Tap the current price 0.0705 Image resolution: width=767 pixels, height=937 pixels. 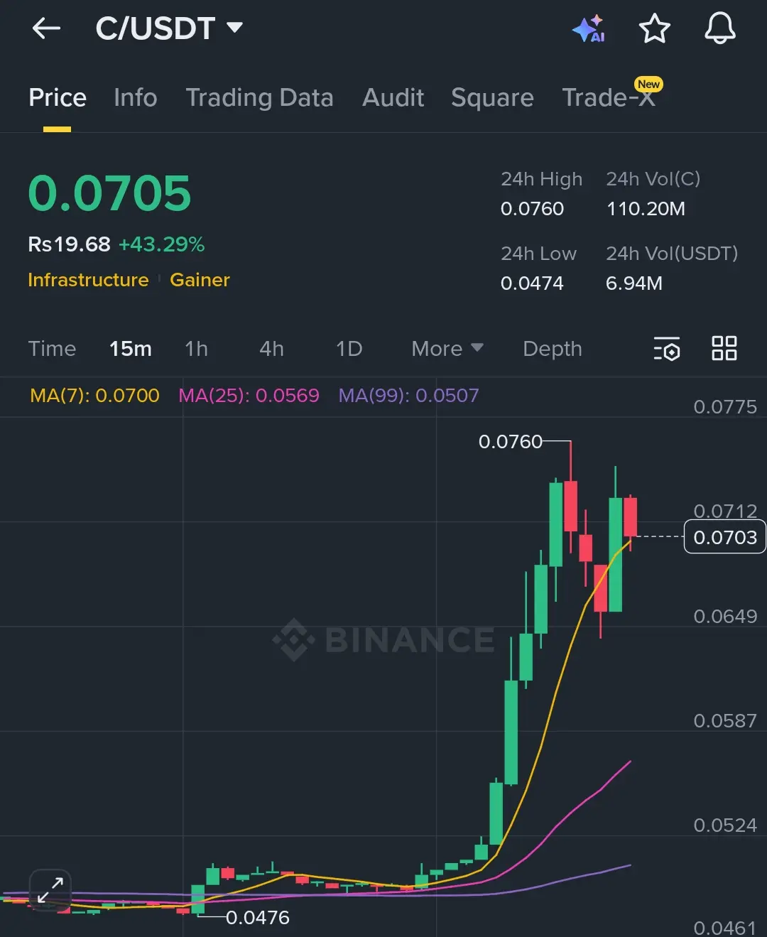110,193
